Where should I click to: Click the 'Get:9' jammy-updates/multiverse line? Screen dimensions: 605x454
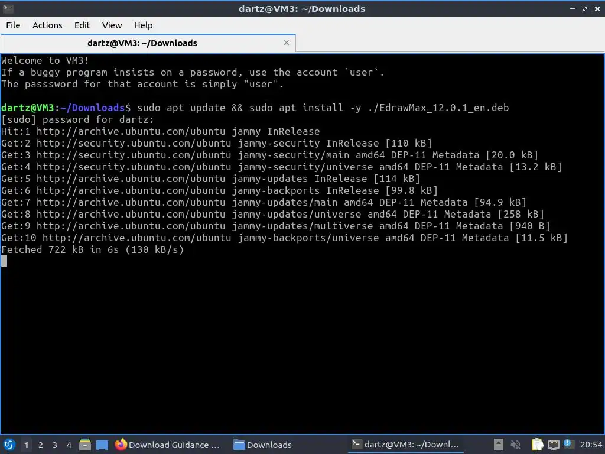tap(275, 226)
